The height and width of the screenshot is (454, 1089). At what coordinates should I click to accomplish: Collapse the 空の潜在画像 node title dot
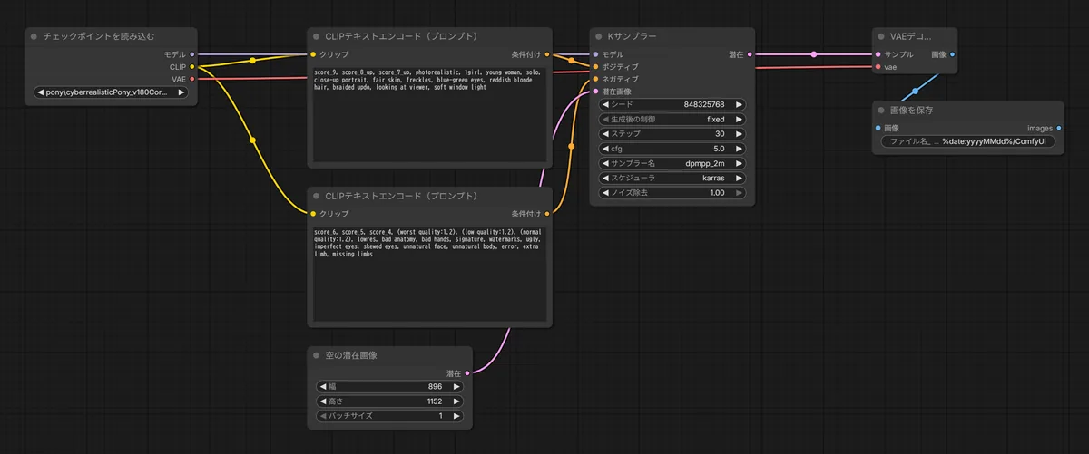(x=316, y=355)
